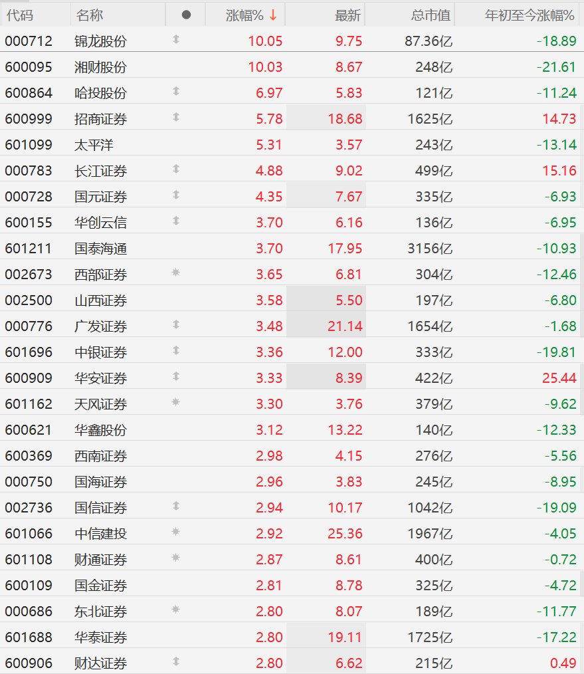
Task: Click the marker icon in the 广发证券 row
Action: click(176, 324)
